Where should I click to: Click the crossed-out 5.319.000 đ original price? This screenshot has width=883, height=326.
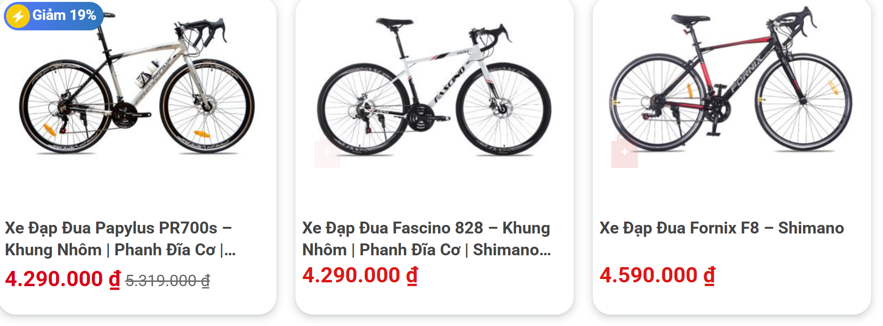pyautogui.click(x=167, y=281)
